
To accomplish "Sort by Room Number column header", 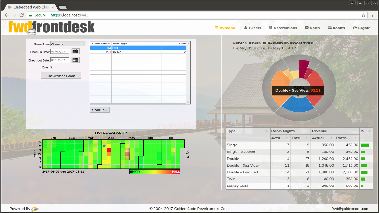I will tap(100, 44).
